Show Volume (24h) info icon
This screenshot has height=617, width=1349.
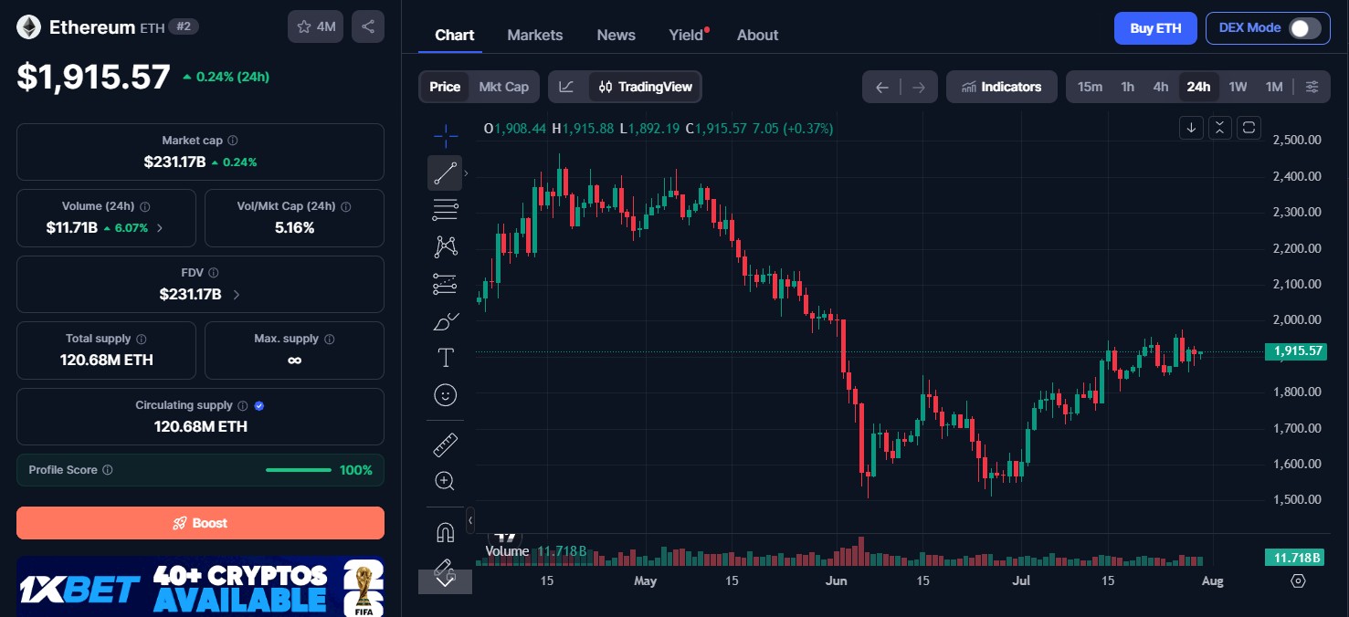145,206
